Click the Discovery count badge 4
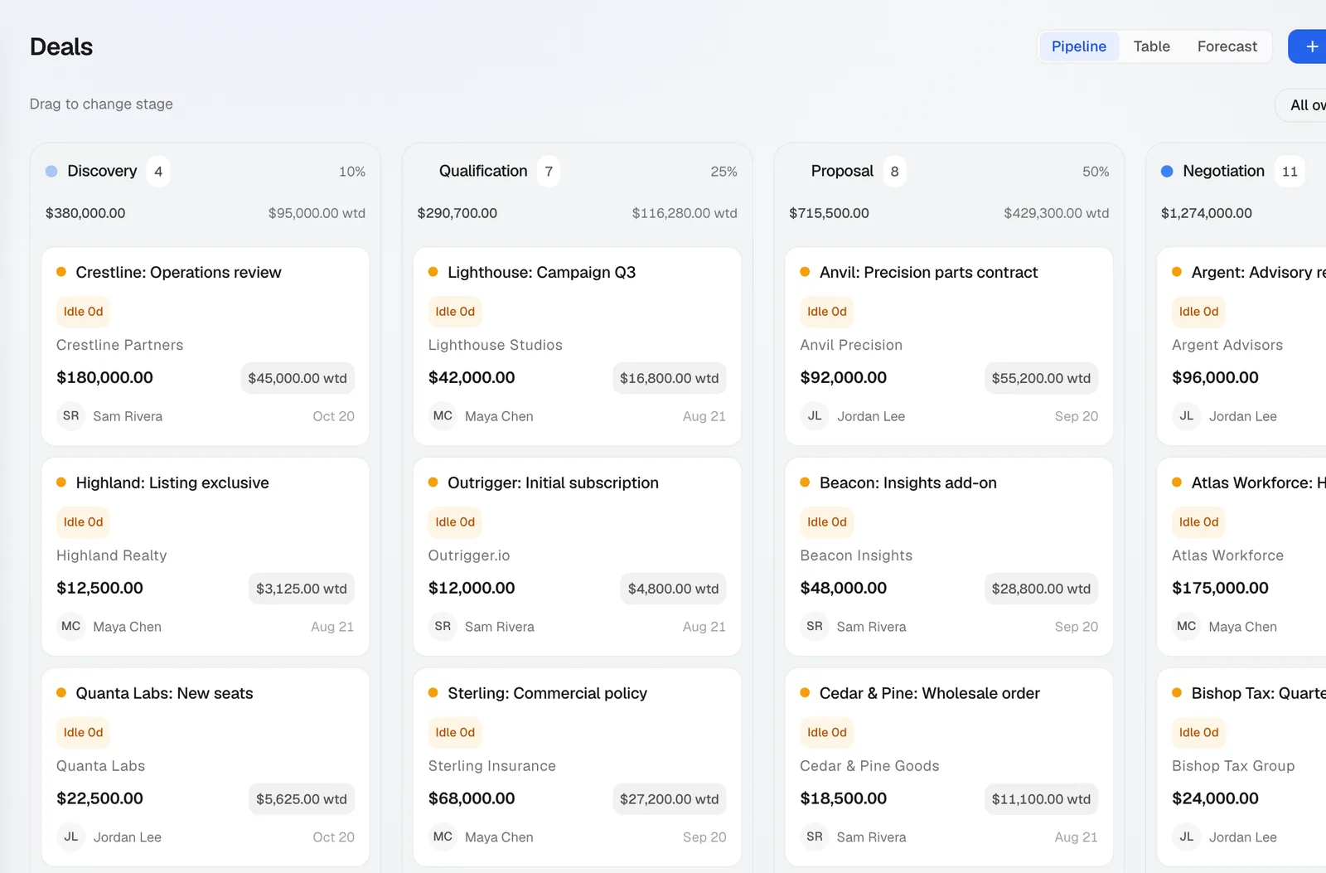The image size is (1326, 873). (x=158, y=172)
